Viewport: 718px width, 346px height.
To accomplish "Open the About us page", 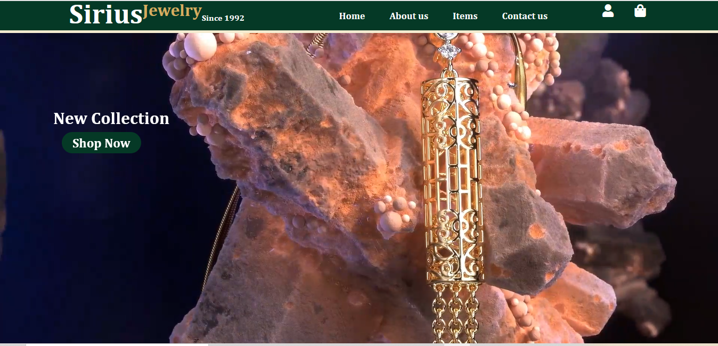I will click(409, 16).
